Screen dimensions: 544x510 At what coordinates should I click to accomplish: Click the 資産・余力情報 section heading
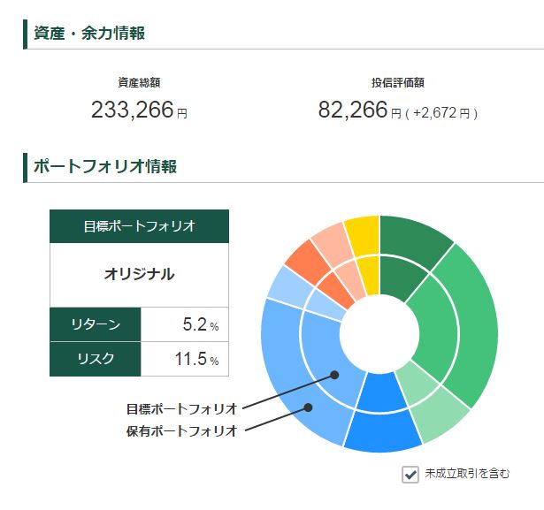tap(89, 34)
